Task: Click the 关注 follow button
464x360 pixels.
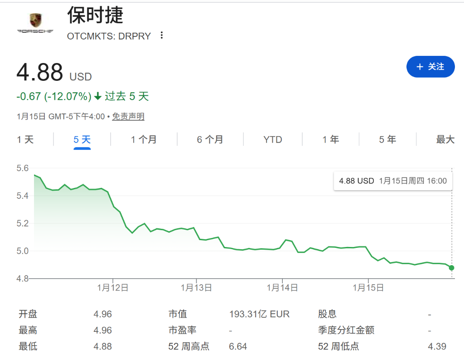Action: [430, 67]
